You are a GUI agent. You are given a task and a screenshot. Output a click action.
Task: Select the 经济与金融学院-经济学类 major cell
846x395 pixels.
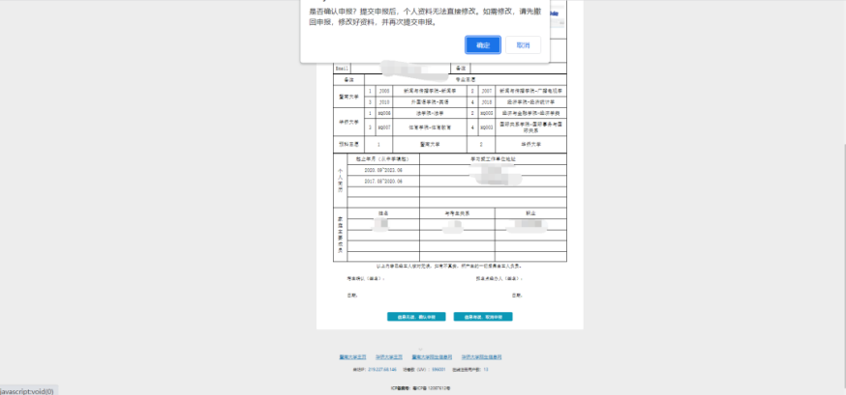point(530,113)
